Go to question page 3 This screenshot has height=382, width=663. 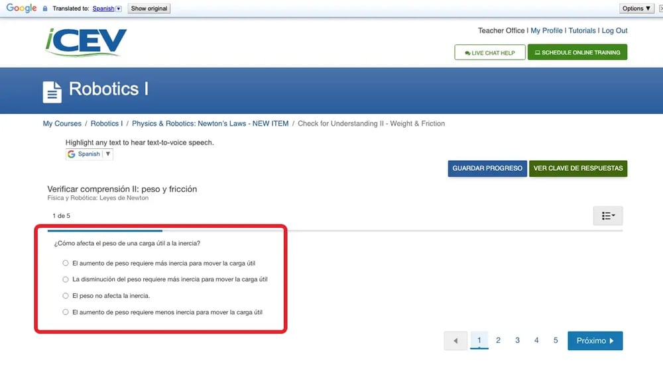click(517, 340)
